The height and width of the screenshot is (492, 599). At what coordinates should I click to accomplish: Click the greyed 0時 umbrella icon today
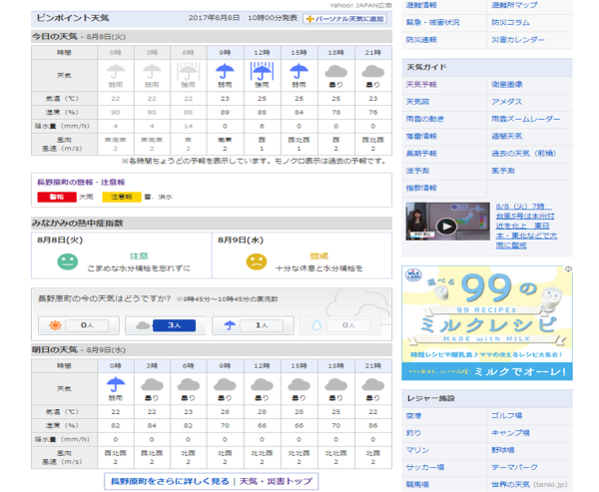[116, 72]
